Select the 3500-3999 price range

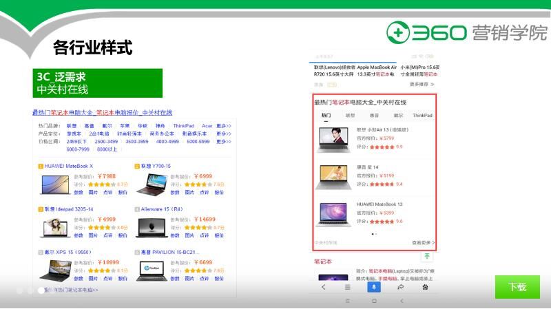(136, 142)
